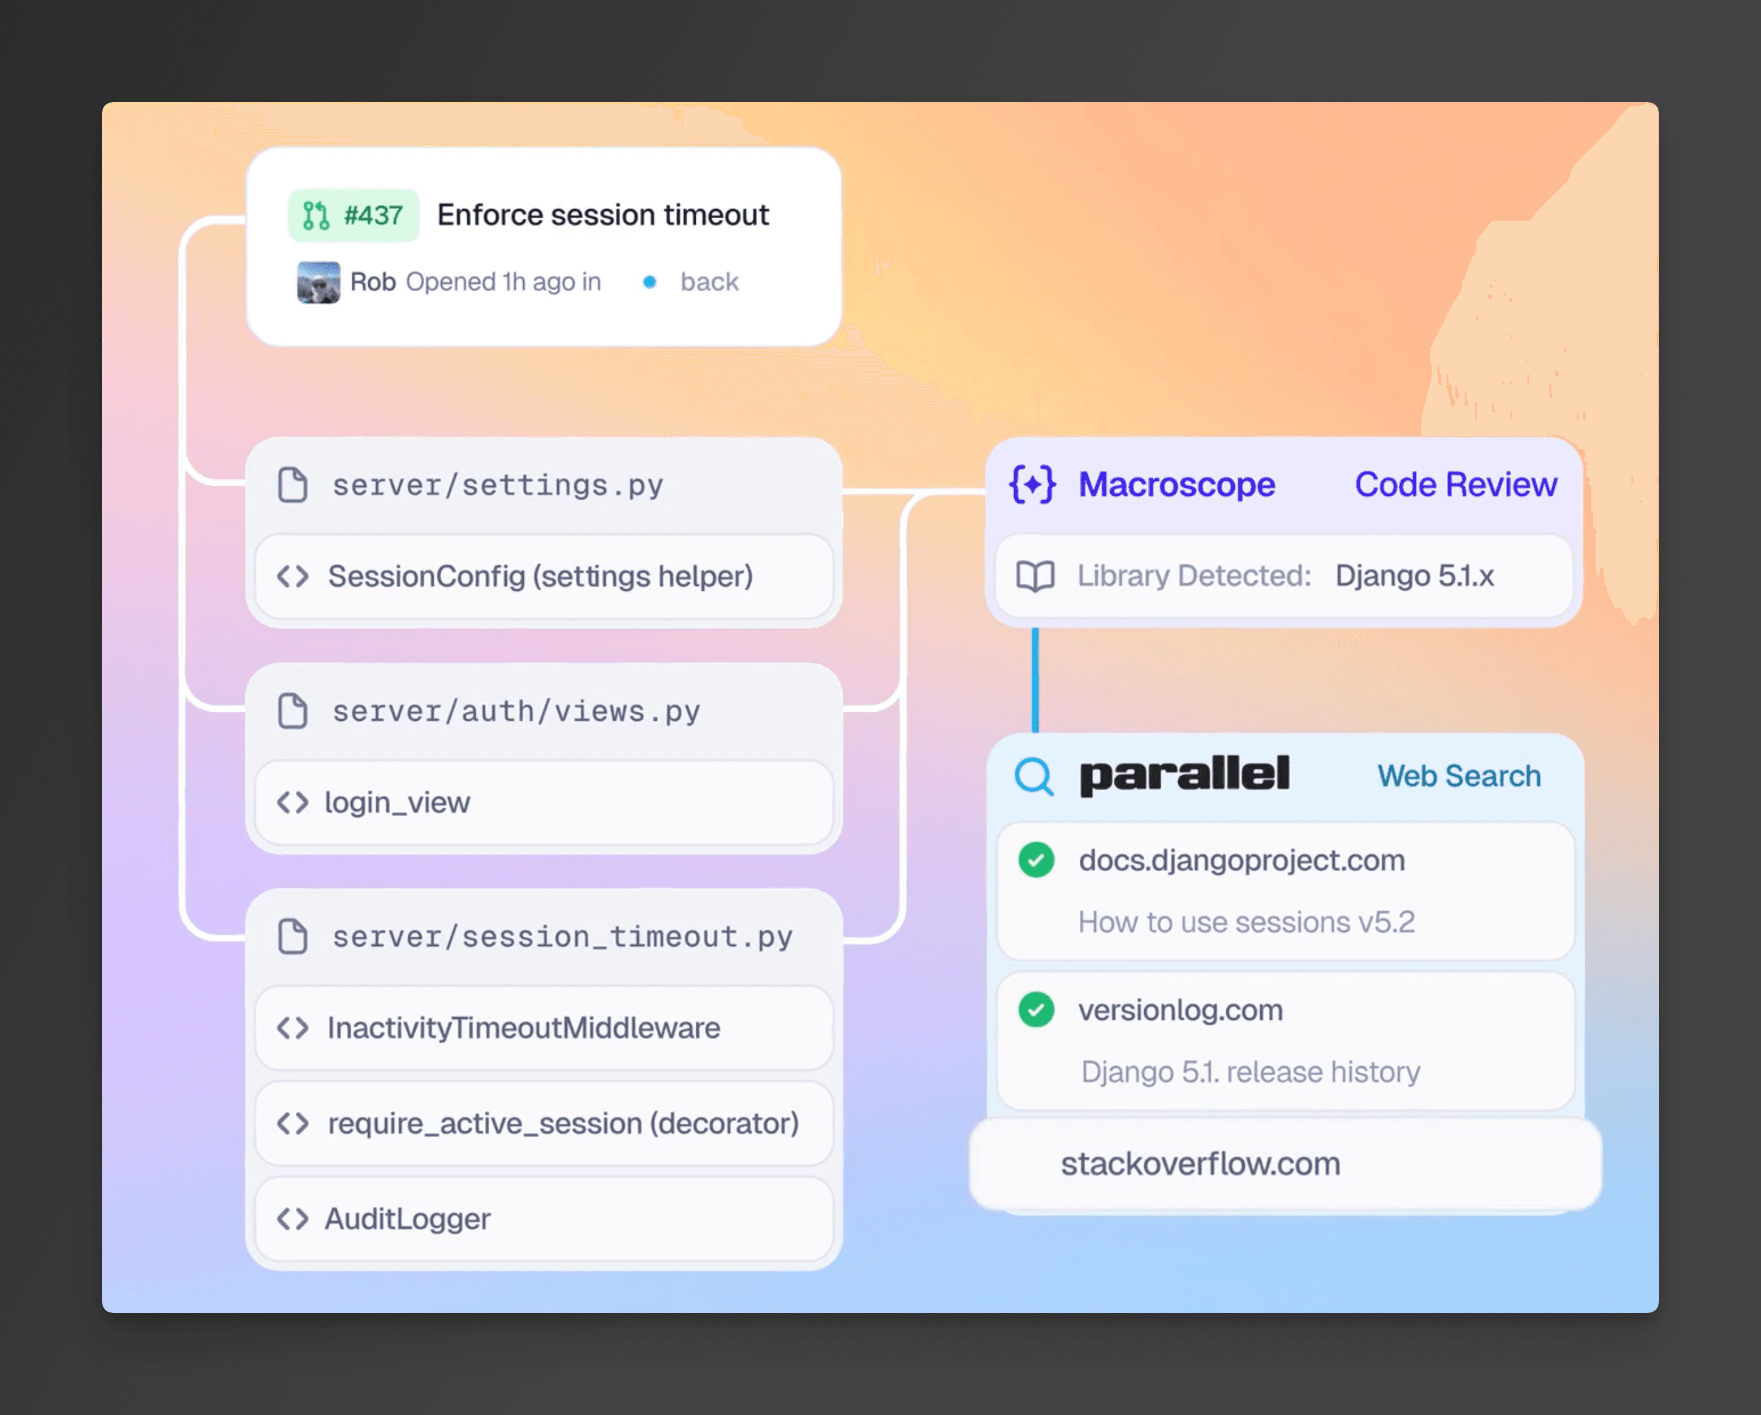The height and width of the screenshot is (1415, 1761).
Task: Open the Django 5.1 release history link
Action: point(1250,1071)
